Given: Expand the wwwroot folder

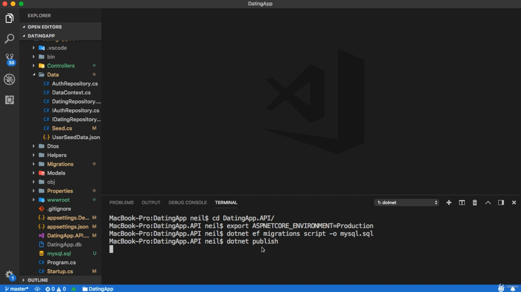Looking at the screenshot, I should (60, 200).
